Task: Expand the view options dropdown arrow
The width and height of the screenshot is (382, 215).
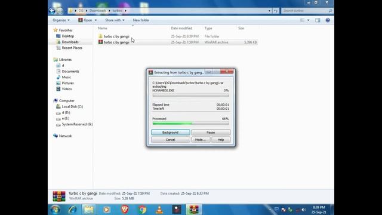Action: [x=308, y=20]
